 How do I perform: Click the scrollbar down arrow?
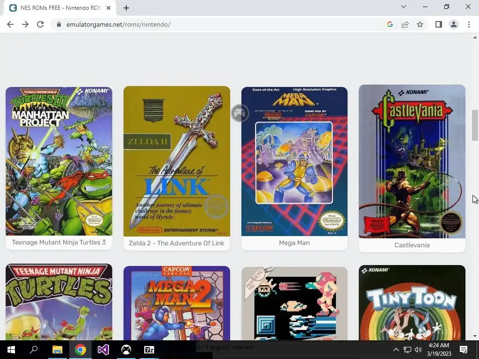point(475,336)
